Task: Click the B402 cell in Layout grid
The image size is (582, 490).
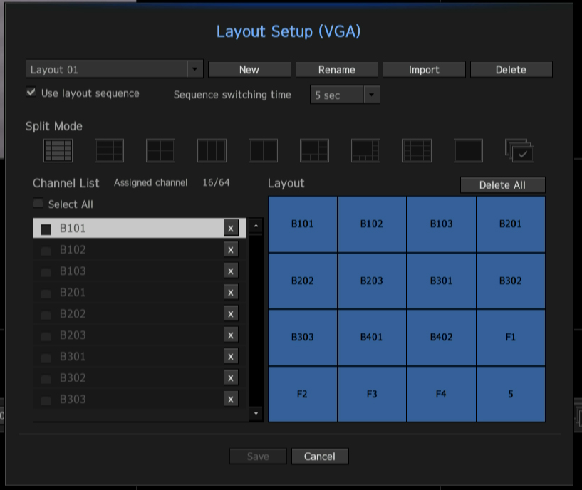Action: pos(442,338)
